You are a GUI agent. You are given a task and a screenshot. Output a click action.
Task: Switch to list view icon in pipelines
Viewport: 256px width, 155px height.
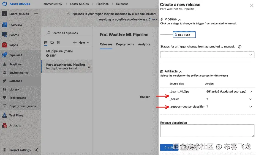[46, 43]
